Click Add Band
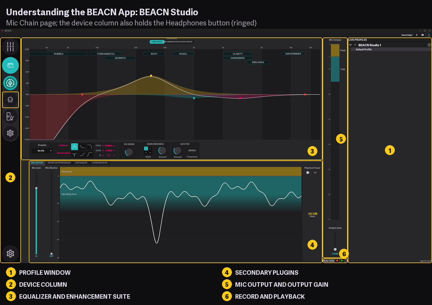Image resolution: width=432 pixels, height=305 pixels. pyautogui.click(x=63, y=145)
